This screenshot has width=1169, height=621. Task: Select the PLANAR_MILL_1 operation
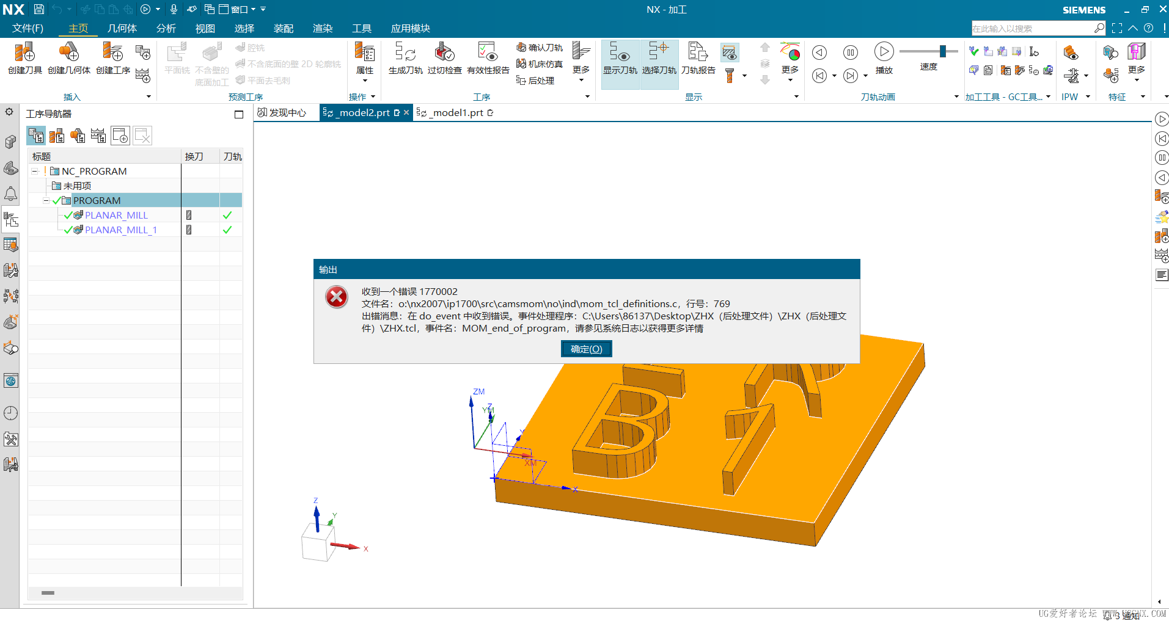121,230
